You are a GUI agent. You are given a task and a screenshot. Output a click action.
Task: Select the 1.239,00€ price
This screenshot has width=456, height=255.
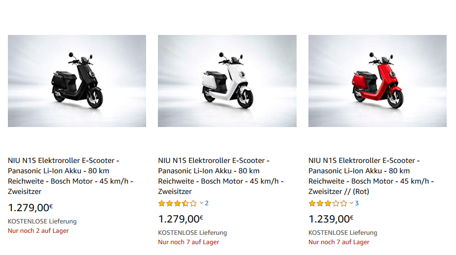pyautogui.click(x=331, y=219)
